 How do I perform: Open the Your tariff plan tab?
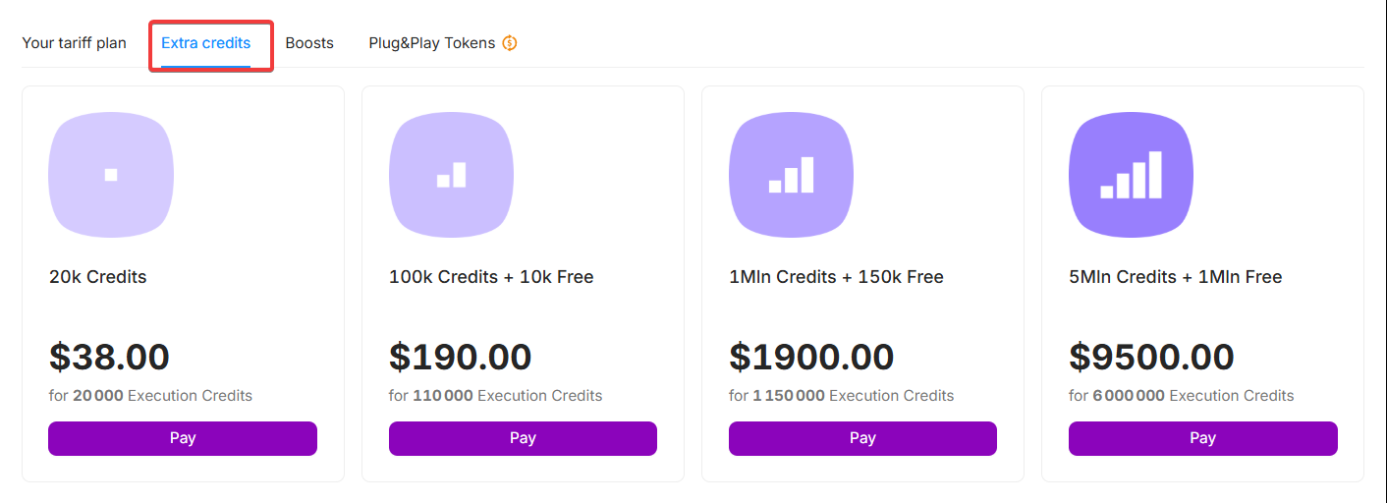point(75,43)
